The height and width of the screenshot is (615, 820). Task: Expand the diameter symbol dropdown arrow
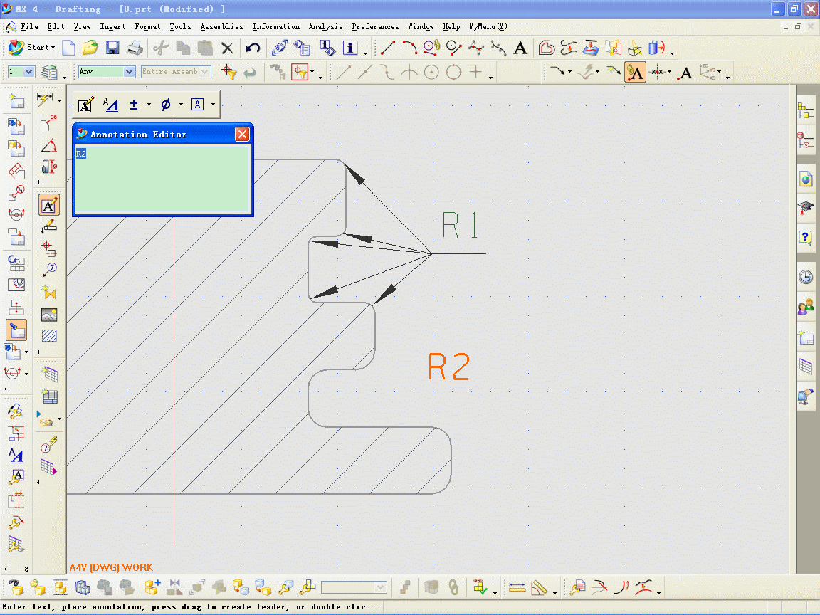click(x=181, y=105)
